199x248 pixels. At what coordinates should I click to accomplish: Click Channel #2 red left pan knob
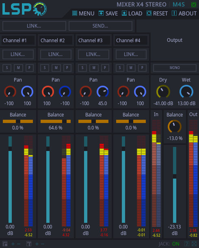click(x=48, y=92)
